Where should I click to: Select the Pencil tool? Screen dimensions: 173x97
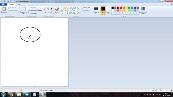[45, 9]
